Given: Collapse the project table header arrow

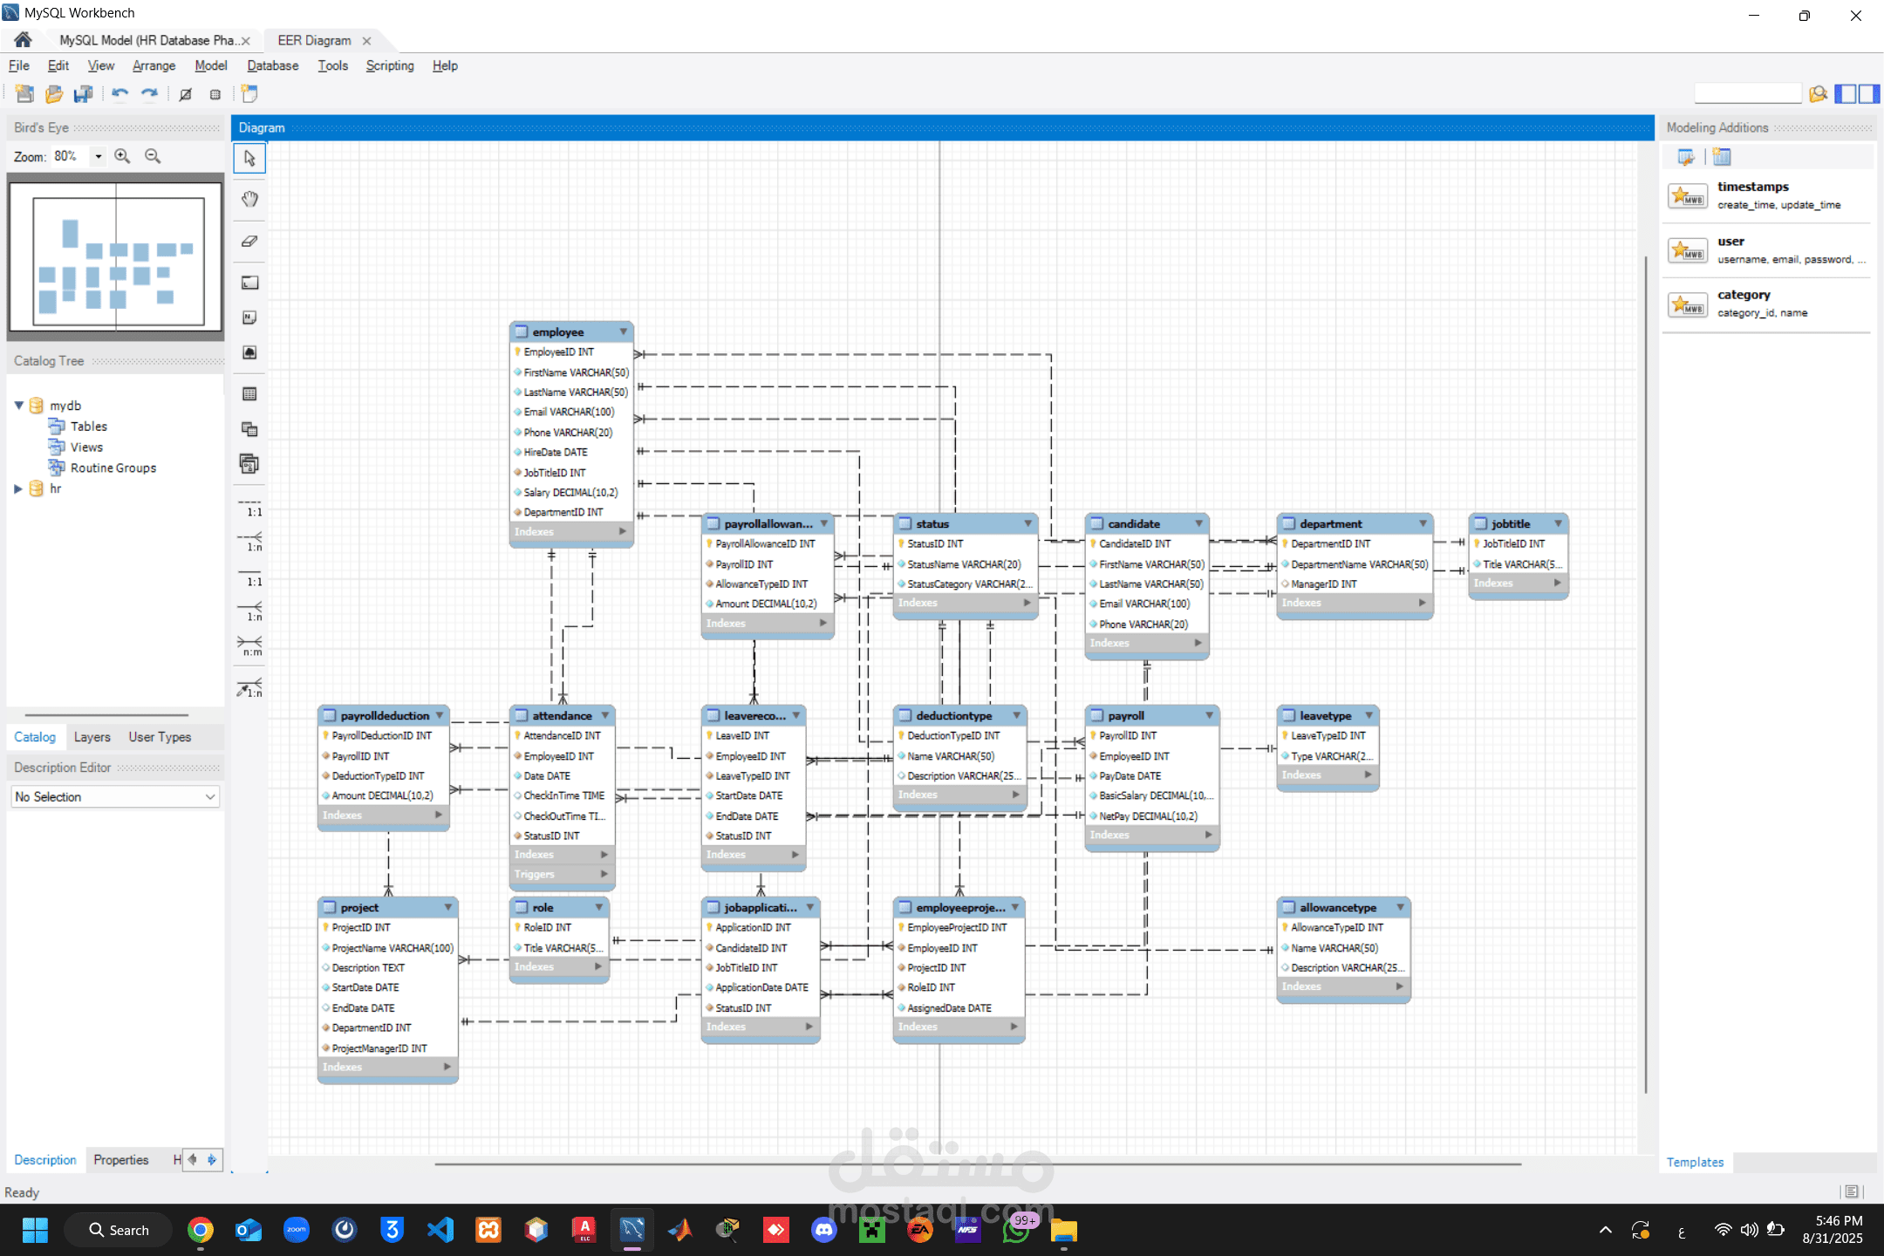Looking at the screenshot, I should (448, 907).
